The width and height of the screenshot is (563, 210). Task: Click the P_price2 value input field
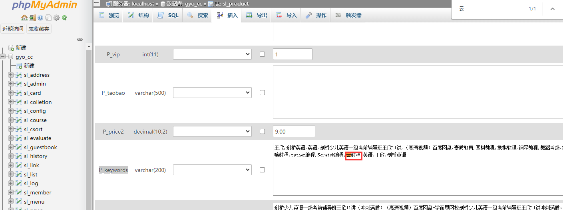click(x=294, y=131)
